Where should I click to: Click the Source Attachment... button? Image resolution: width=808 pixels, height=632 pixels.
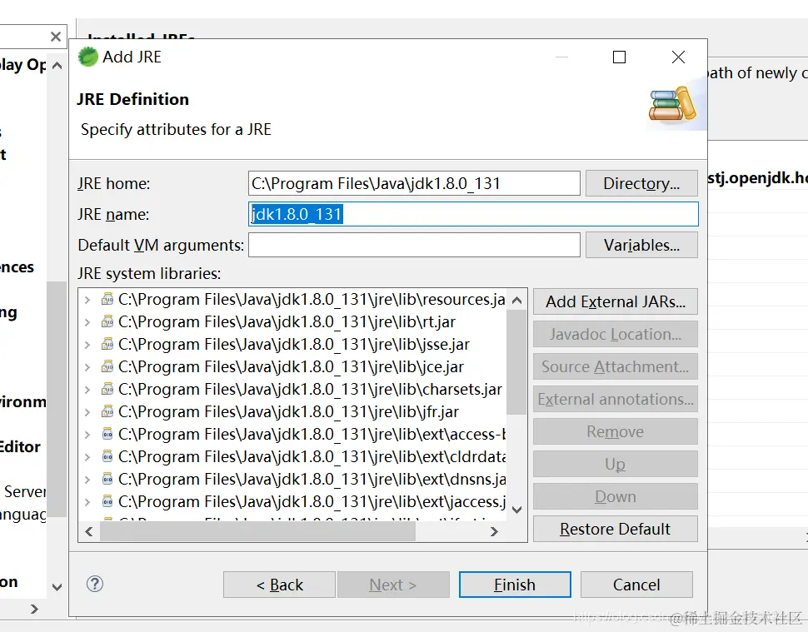point(616,366)
